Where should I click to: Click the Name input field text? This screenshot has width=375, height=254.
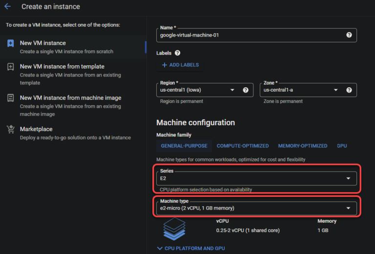coord(244,35)
